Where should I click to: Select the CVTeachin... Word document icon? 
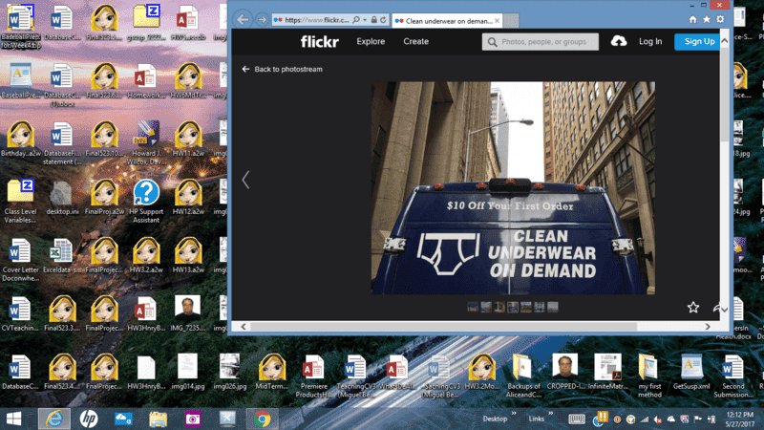[x=20, y=314]
